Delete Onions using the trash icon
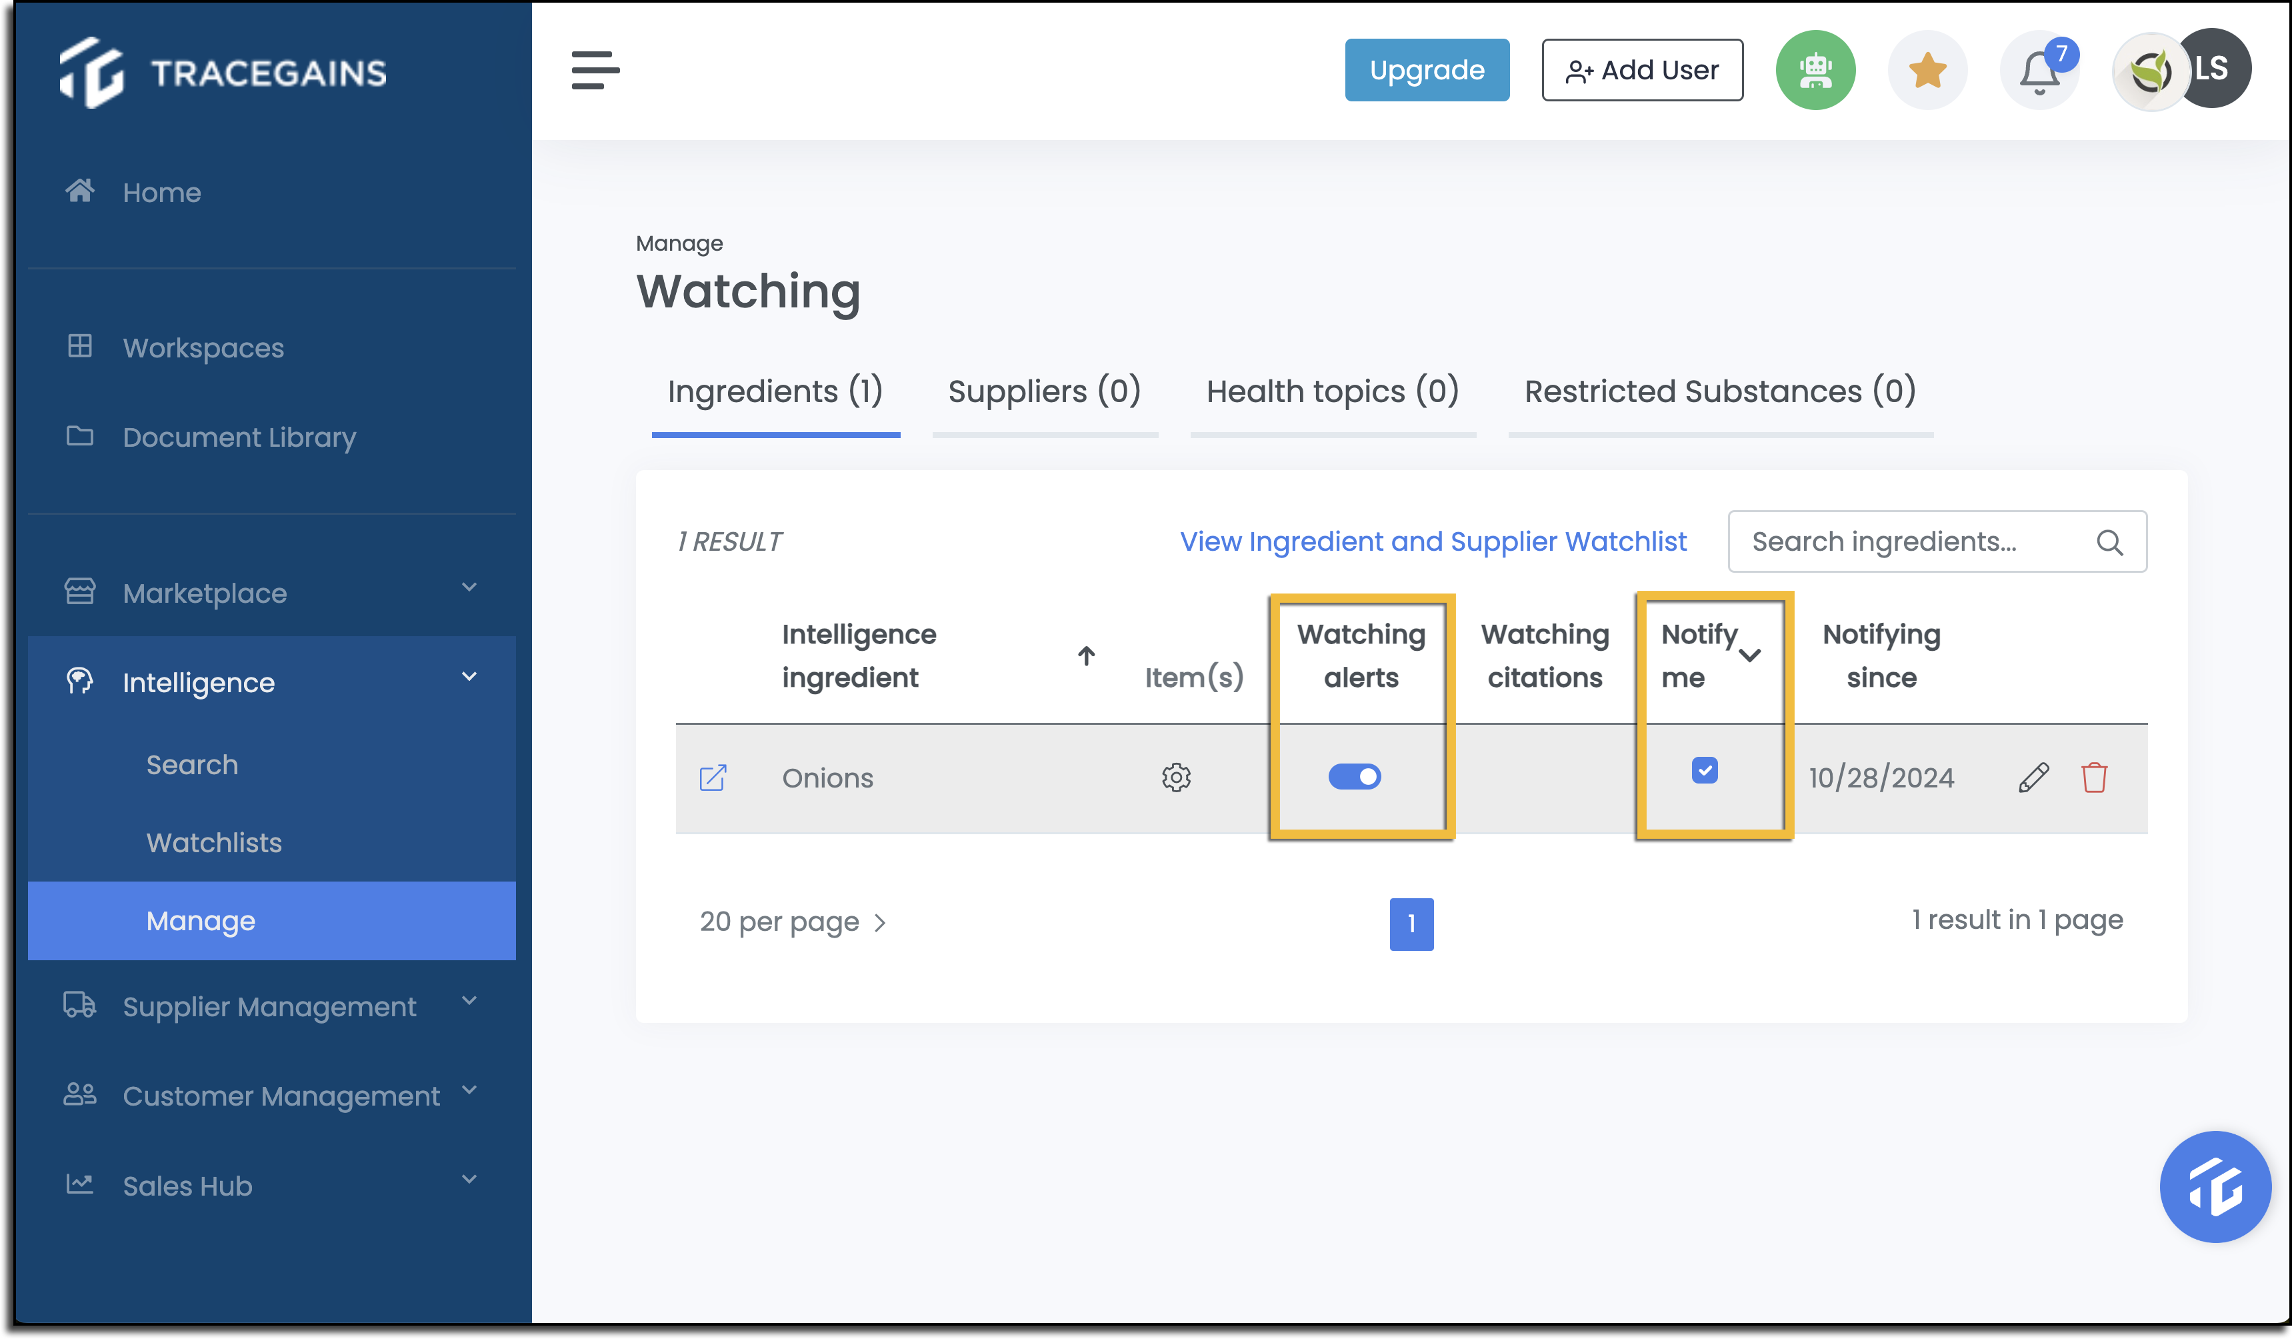 point(2095,778)
